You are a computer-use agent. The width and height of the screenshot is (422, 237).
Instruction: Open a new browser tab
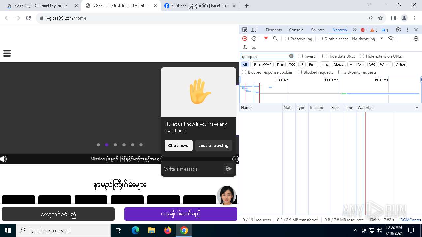point(247,6)
